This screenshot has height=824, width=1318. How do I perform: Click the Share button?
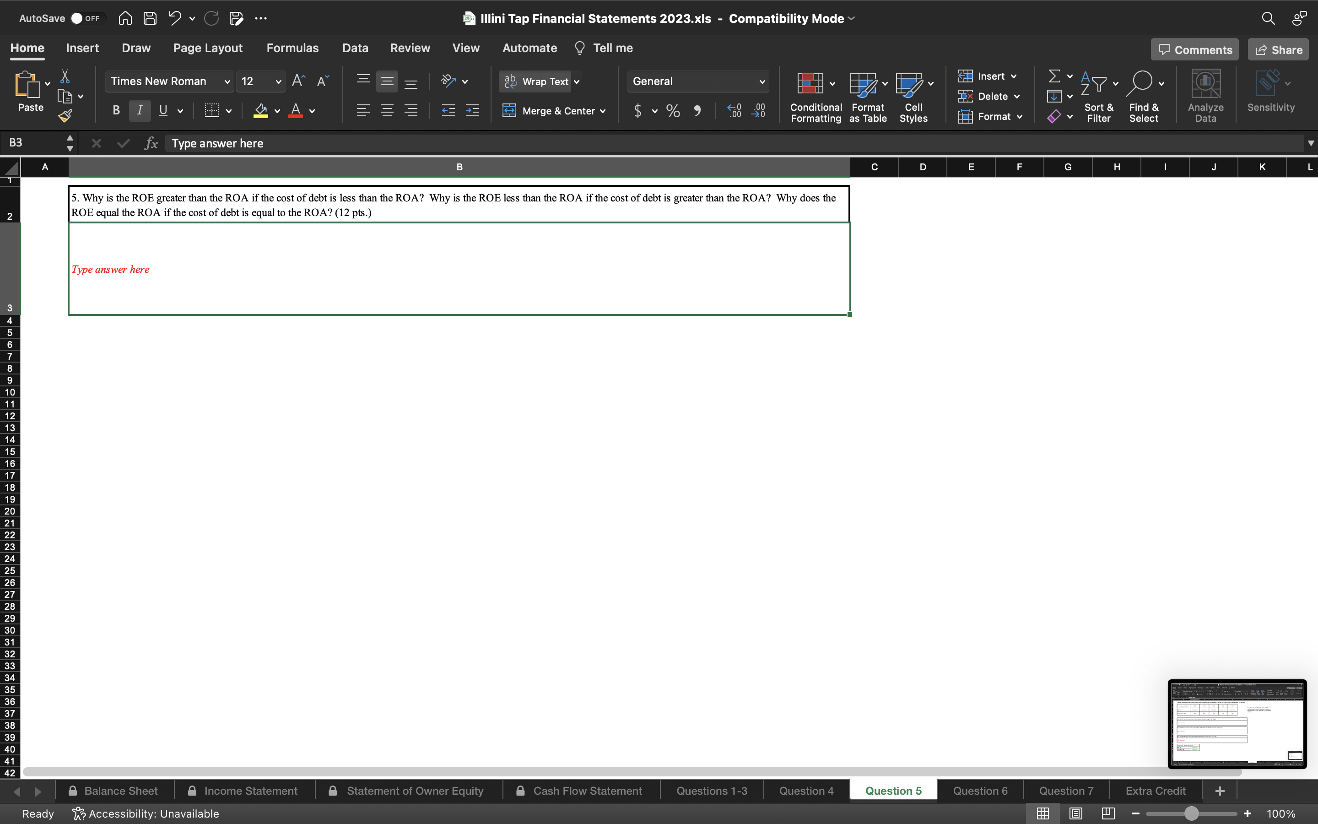click(1277, 49)
